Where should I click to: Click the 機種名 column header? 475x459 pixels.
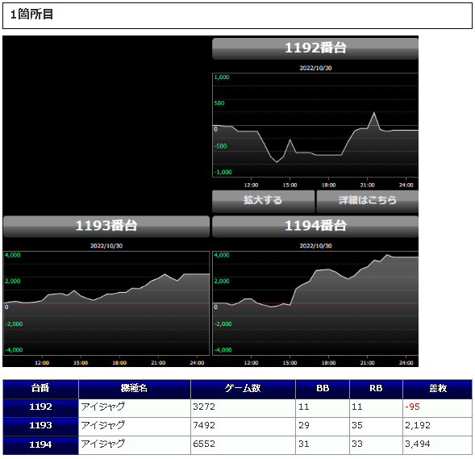tap(135, 389)
